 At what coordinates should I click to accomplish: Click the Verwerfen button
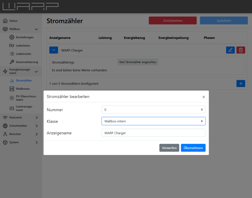pyautogui.click(x=169, y=148)
